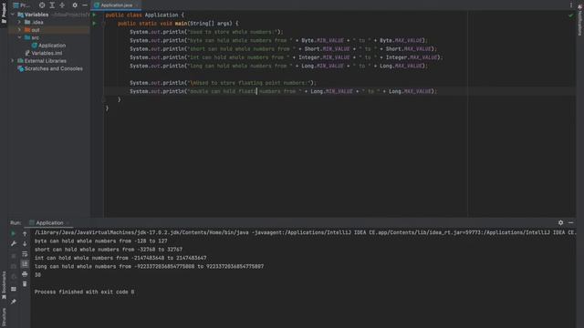Click the Dump Threads camera icon
The width and height of the screenshot is (584, 328).
point(14,266)
